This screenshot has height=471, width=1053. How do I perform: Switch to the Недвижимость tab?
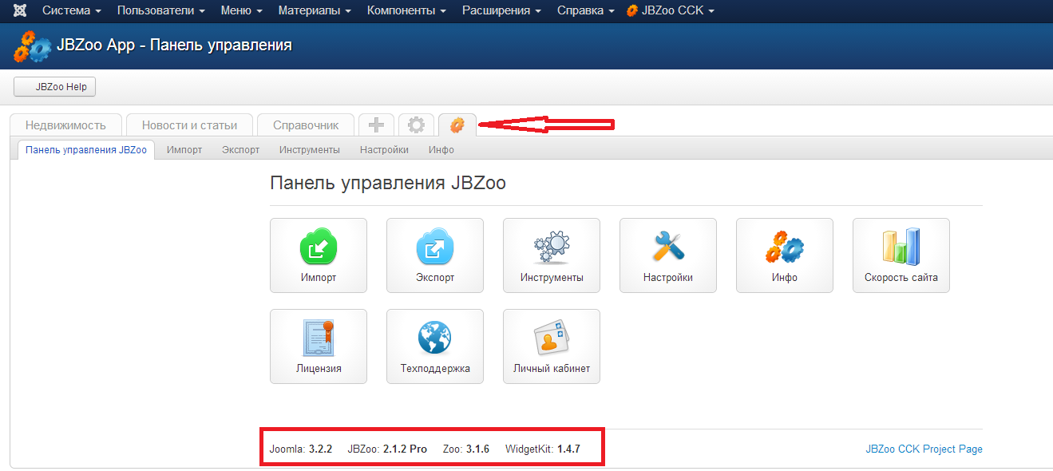[x=65, y=125]
